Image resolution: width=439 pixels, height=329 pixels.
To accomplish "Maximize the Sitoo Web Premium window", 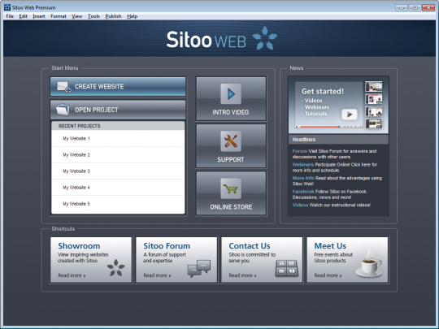I will [x=415, y=7].
